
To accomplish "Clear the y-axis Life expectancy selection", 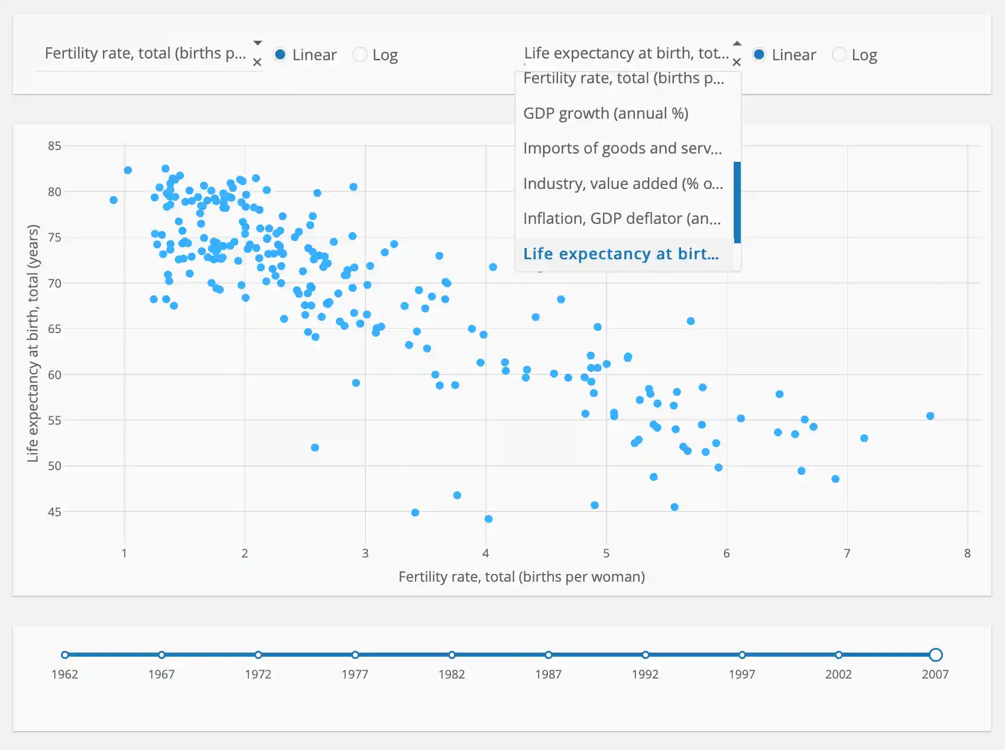I will (737, 62).
